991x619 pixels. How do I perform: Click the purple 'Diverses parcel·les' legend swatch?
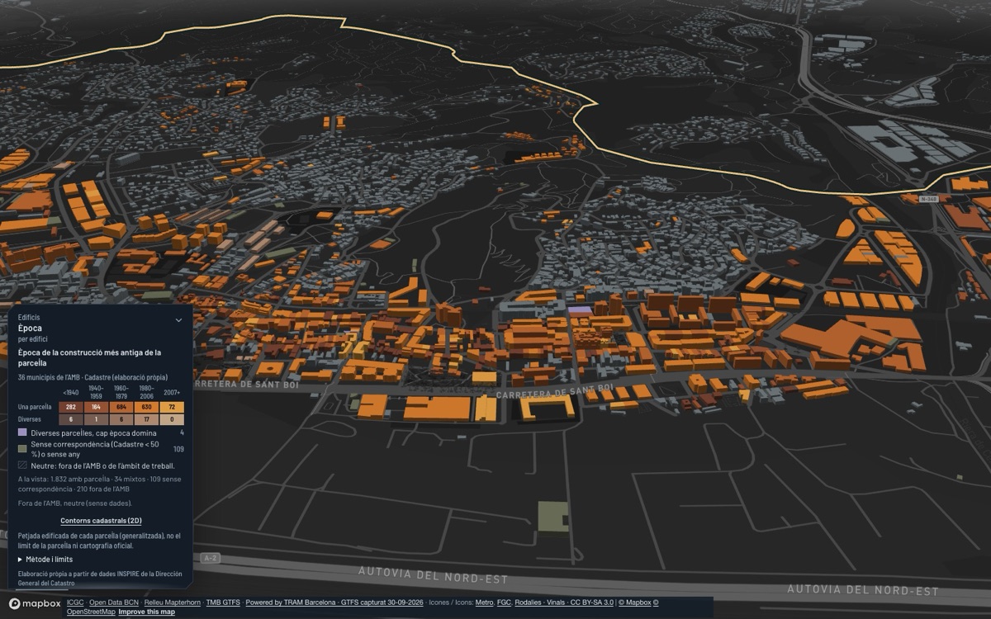(x=22, y=432)
